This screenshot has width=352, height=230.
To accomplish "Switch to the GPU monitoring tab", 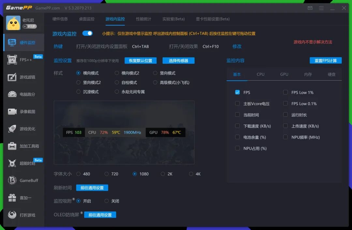I will tap(284, 74).
